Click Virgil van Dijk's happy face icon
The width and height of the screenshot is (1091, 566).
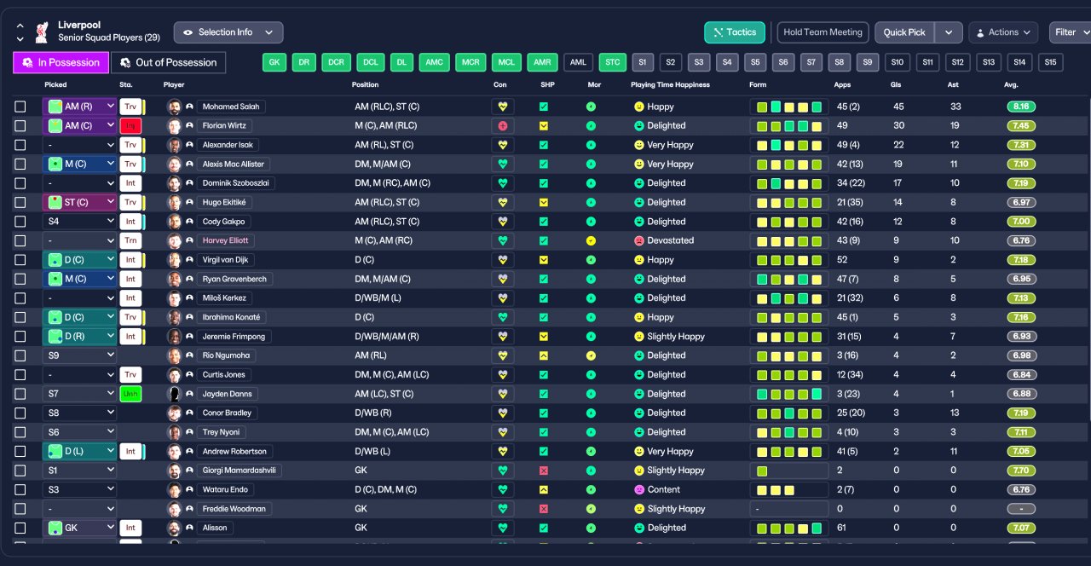coord(638,259)
